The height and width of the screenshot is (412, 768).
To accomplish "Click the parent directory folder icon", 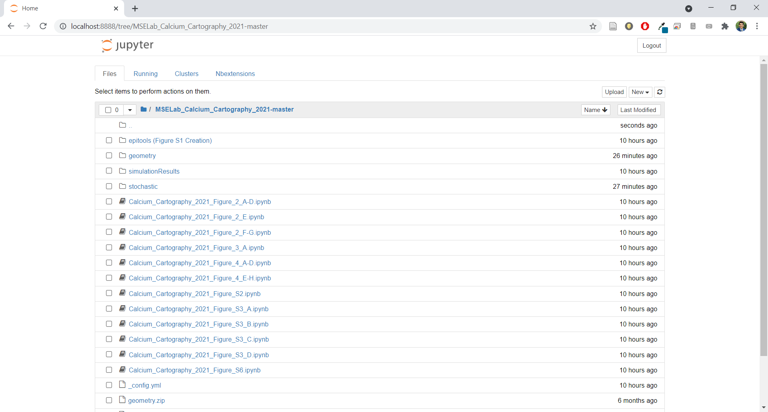I will [x=123, y=125].
